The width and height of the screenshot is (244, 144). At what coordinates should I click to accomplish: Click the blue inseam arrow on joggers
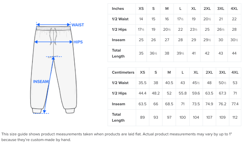(49, 85)
